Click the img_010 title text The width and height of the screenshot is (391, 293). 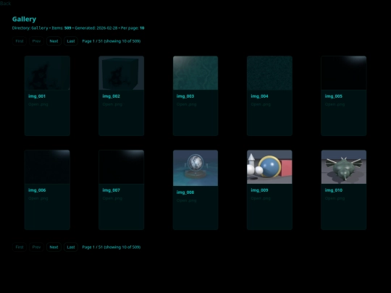pos(334,190)
